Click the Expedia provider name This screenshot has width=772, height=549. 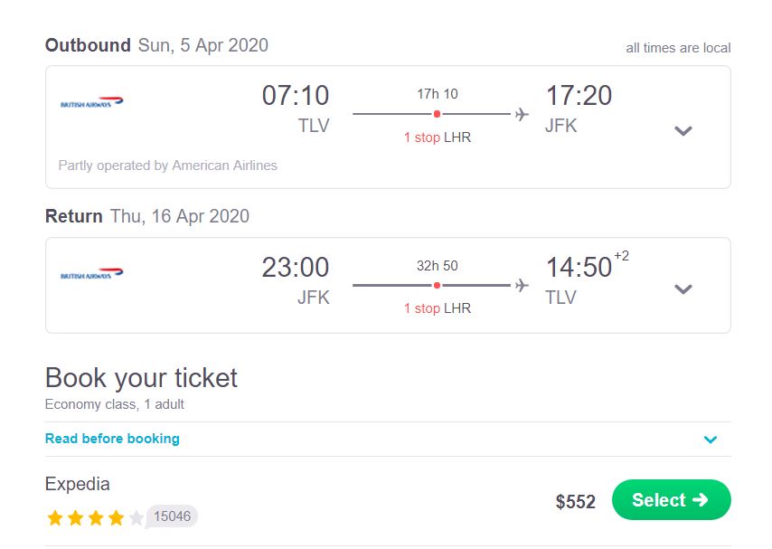click(78, 484)
